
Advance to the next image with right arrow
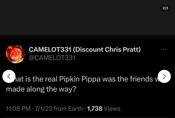coord(164,76)
